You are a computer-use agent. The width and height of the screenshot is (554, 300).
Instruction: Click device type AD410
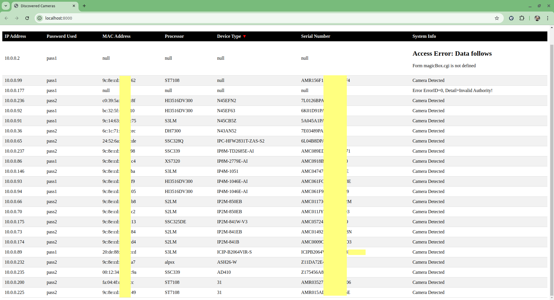(x=224, y=272)
